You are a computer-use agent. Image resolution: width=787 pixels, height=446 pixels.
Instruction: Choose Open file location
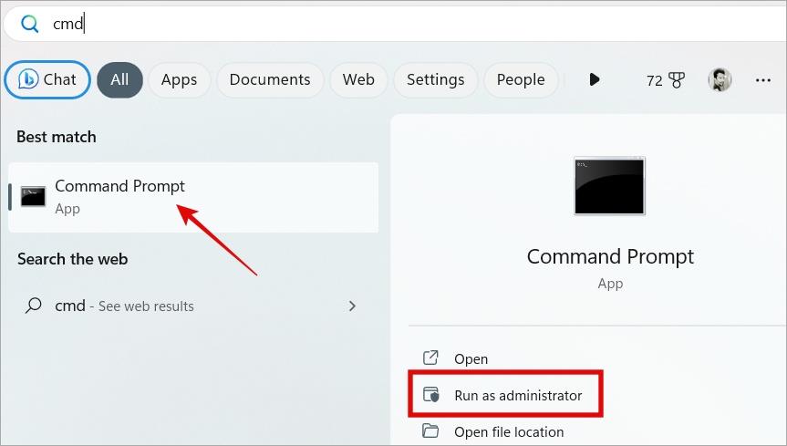509,431
